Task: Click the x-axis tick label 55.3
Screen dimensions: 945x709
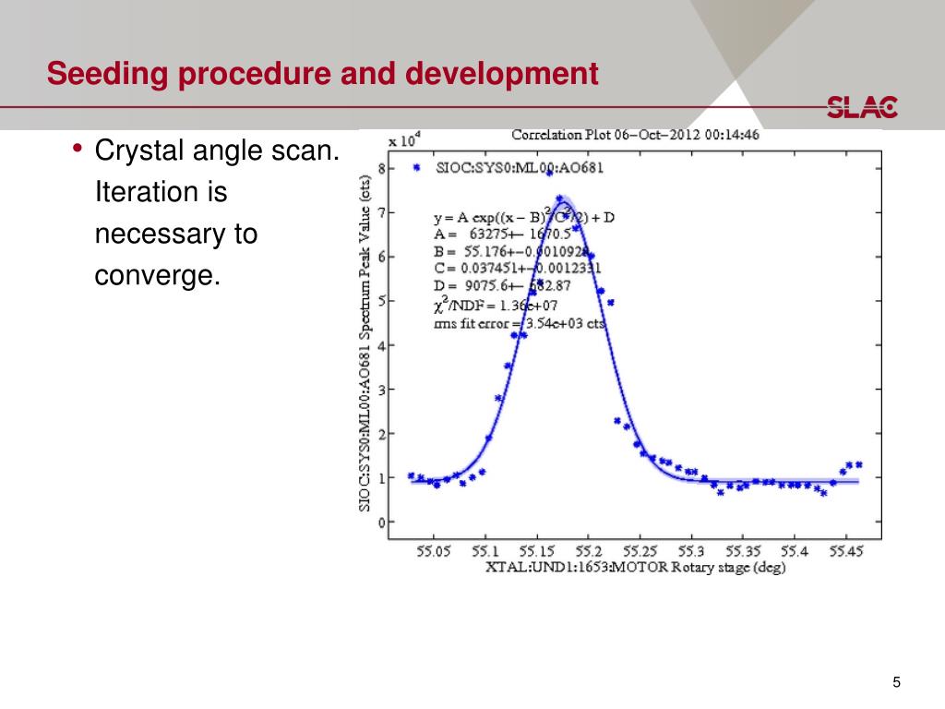Action: point(691,552)
